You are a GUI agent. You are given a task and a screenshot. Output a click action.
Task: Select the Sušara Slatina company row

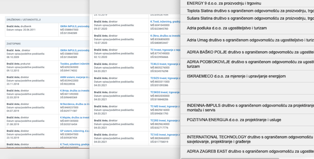(x=247, y=18)
